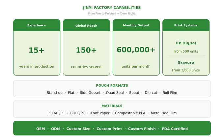The image size is (224, 138).
Task: Click the '15+' figure
Action: pos(37,50)
